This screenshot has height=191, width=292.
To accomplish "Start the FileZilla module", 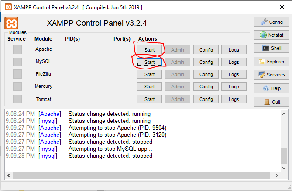I will pos(149,74).
